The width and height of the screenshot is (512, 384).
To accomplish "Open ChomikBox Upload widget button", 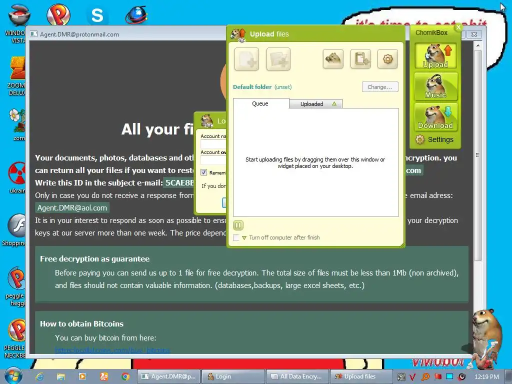I will [435, 56].
